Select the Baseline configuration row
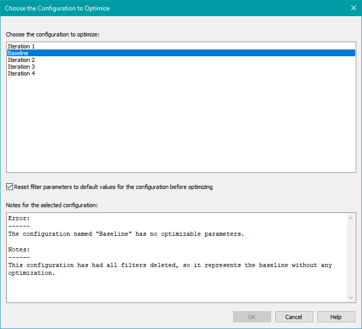The width and height of the screenshot is (362, 329). (181, 53)
